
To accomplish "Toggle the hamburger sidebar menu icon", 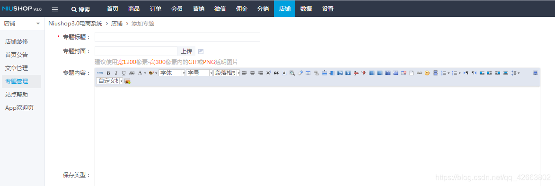I will click(x=54, y=9).
